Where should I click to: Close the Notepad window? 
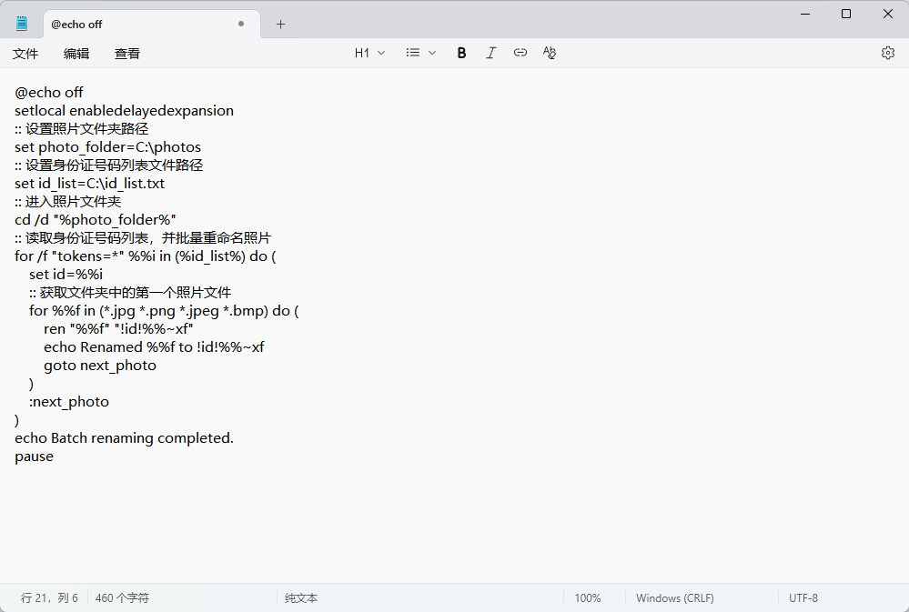coord(887,14)
